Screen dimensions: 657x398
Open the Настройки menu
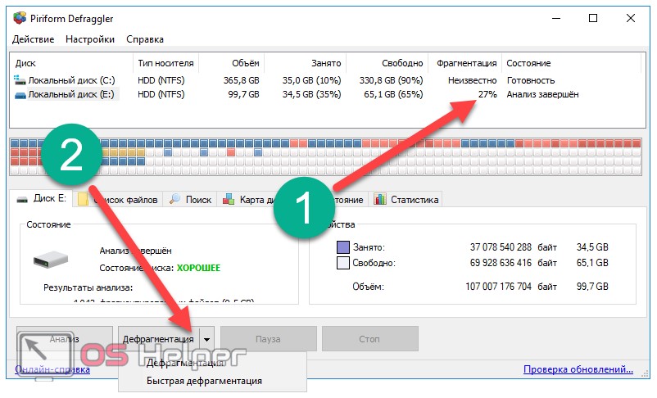point(90,39)
